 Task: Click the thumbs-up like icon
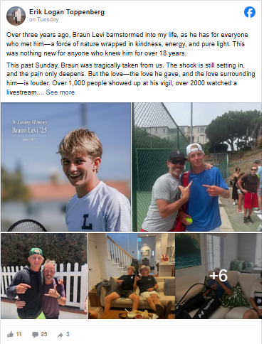(10, 335)
